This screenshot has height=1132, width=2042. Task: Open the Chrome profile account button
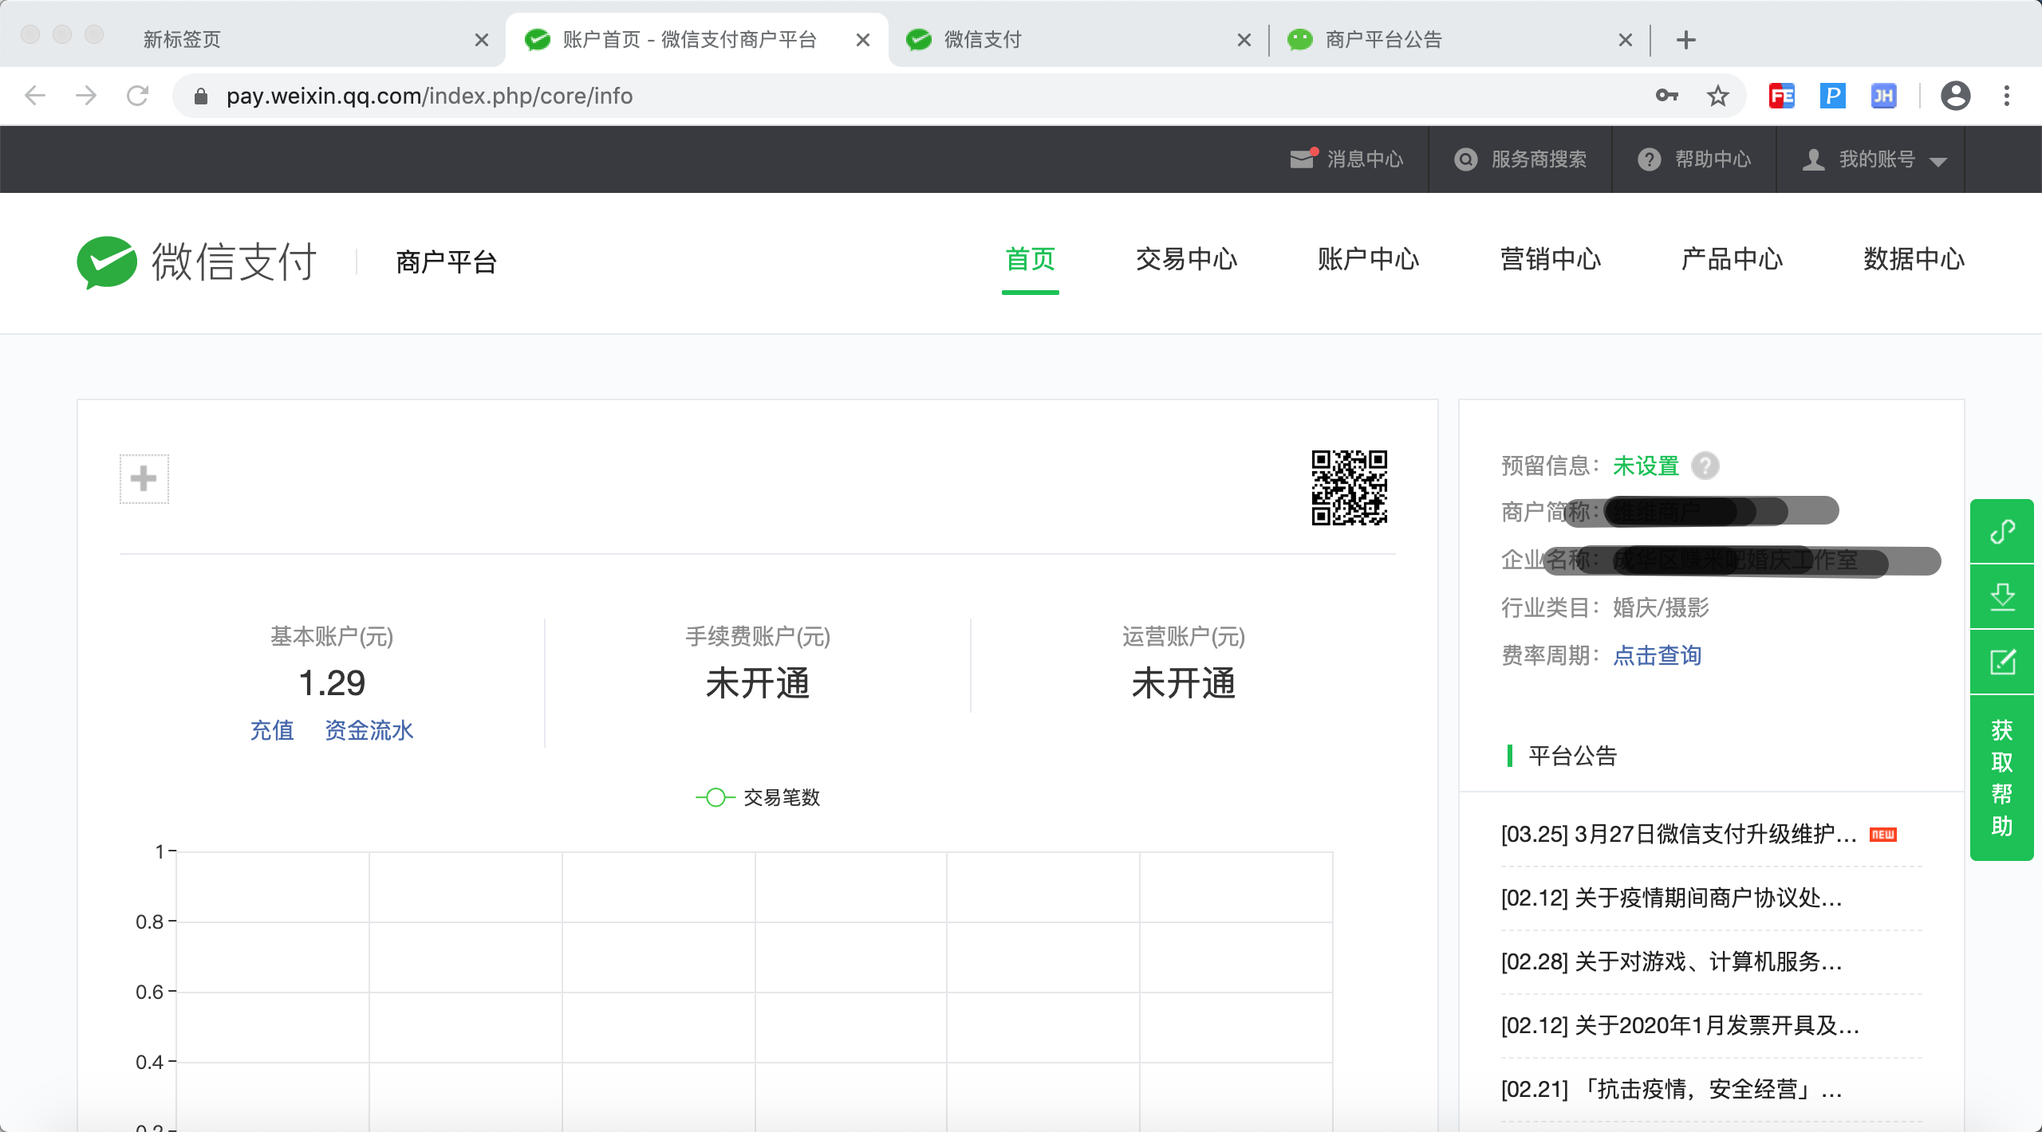pyautogui.click(x=1955, y=96)
